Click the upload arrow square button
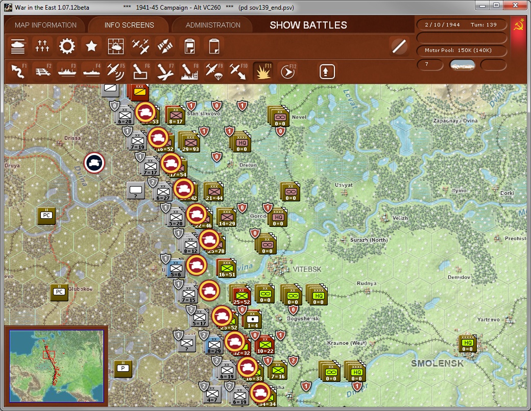Screen dimensions: 531x411 (327, 71)
